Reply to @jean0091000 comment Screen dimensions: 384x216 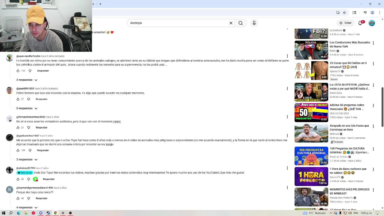(41, 99)
